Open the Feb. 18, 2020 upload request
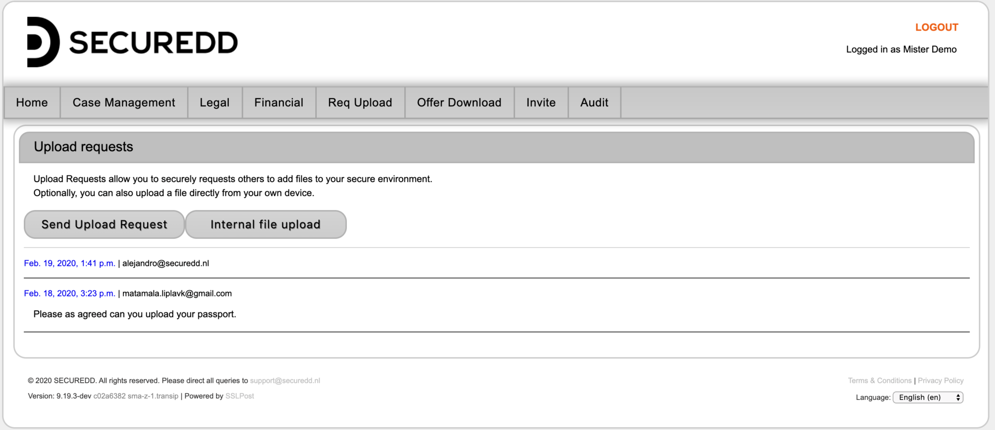Viewport: 995px width, 430px height. point(69,294)
